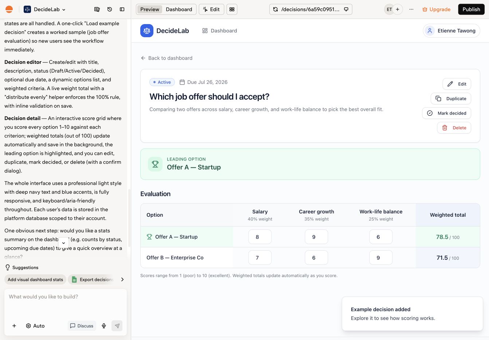Click the trophy icon in Leading Option banner

[155, 164]
